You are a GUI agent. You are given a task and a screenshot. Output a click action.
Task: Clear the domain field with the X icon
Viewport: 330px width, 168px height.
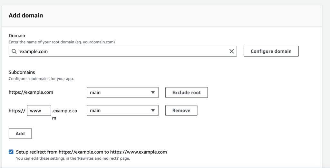(231, 51)
